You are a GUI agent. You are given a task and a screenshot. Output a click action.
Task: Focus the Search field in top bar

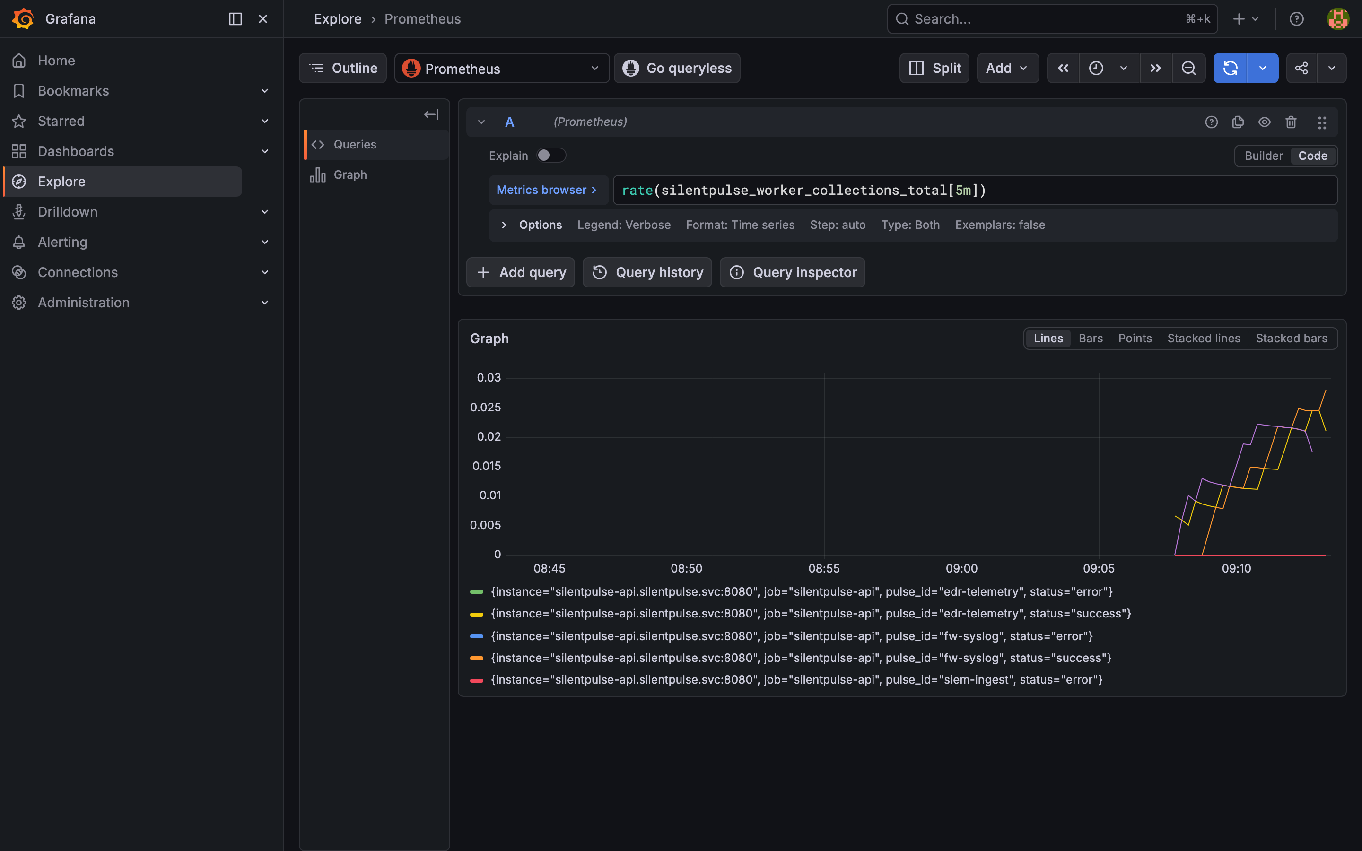[x=1052, y=18]
